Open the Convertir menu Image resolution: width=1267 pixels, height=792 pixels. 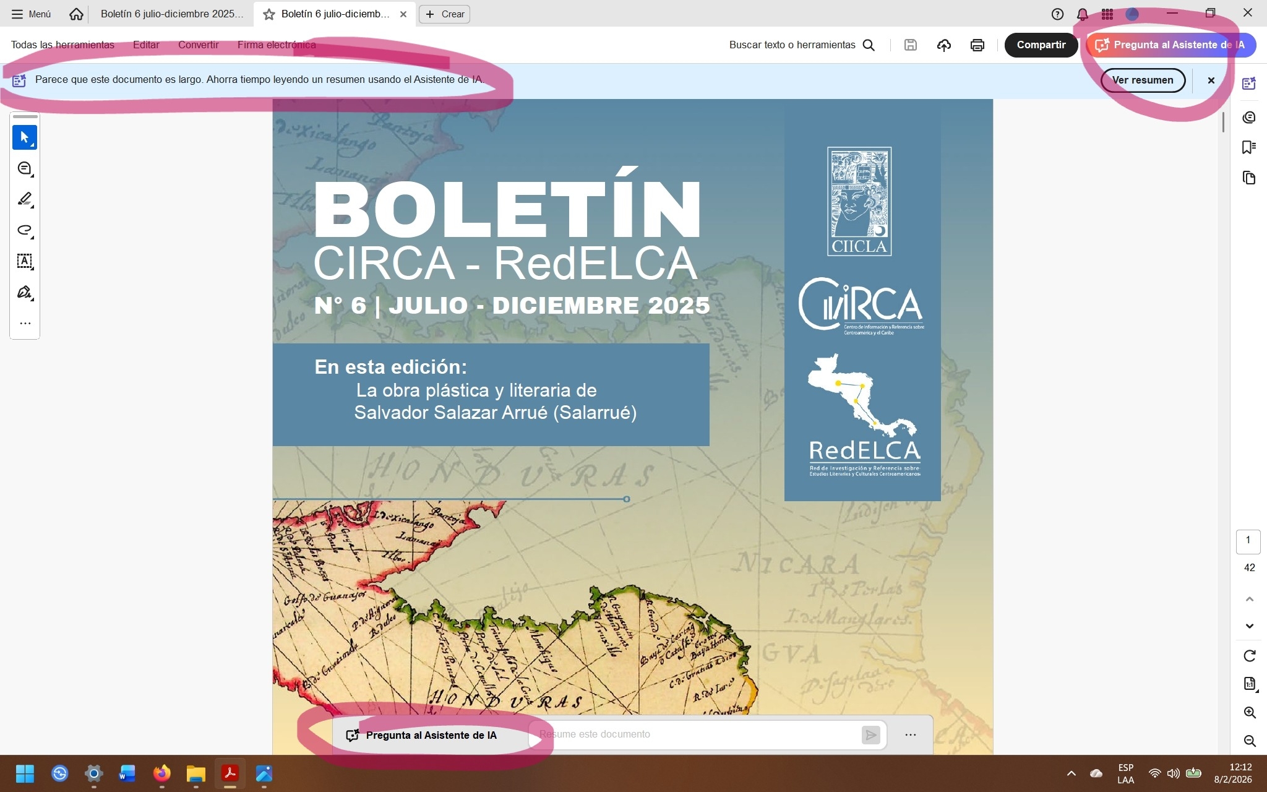coord(198,45)
